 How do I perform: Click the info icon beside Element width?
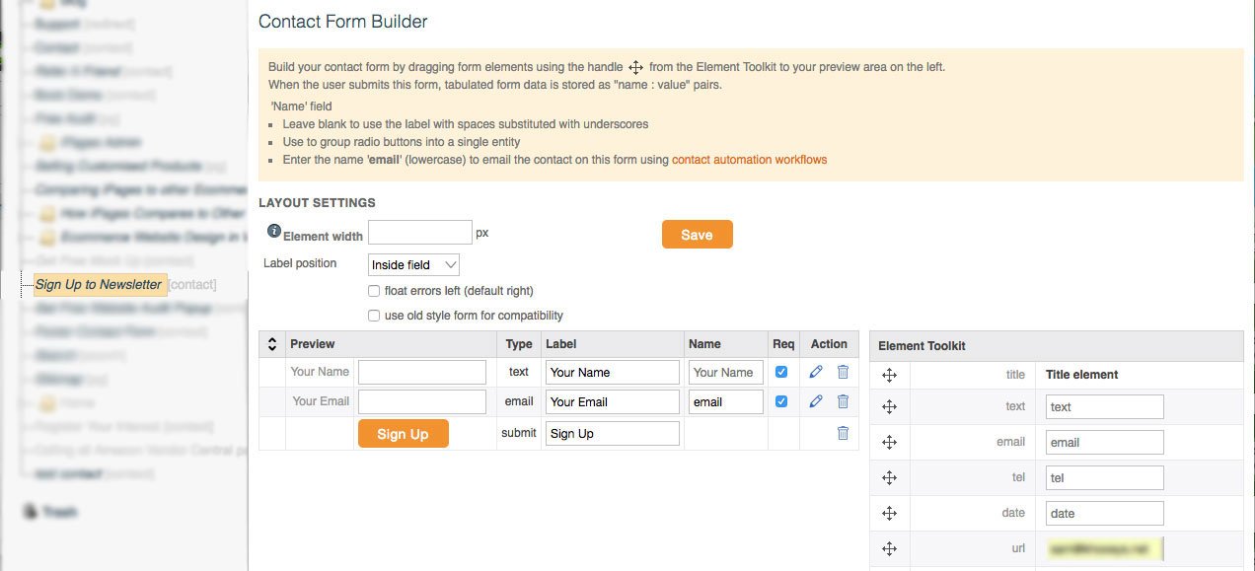tap(274, 231)
